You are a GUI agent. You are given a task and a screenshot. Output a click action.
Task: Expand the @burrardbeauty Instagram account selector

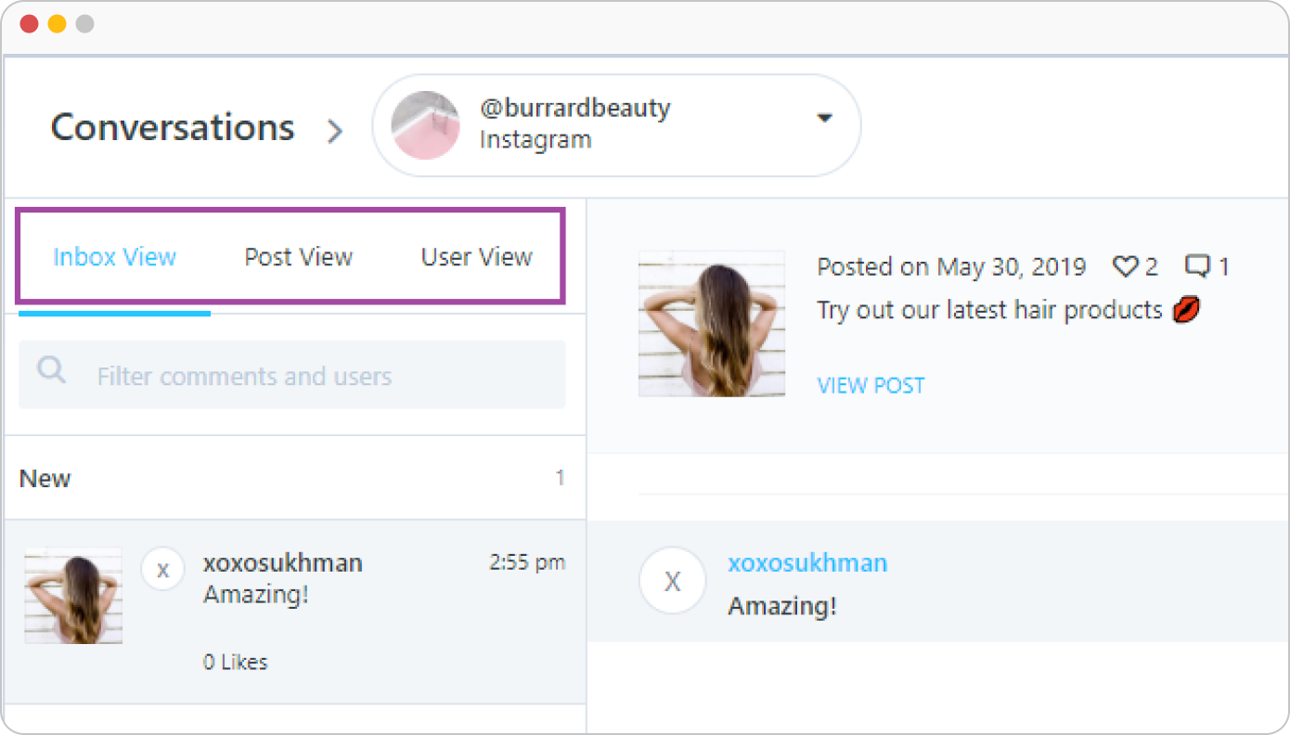point(616,125)
